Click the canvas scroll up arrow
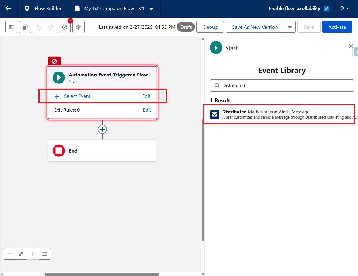 coord(203,39)
